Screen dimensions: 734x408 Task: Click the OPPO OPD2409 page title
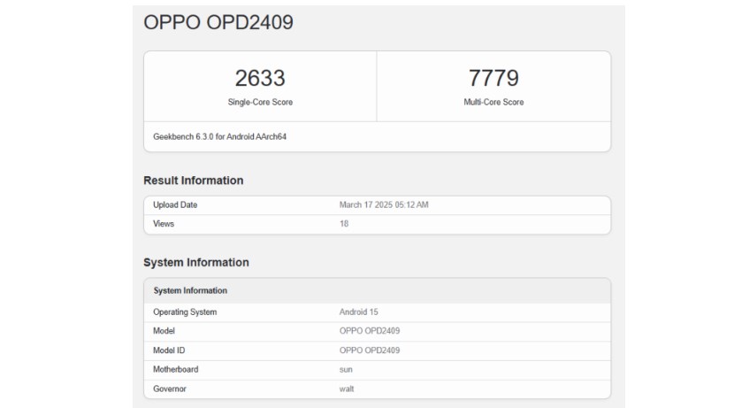pos(218,22)
